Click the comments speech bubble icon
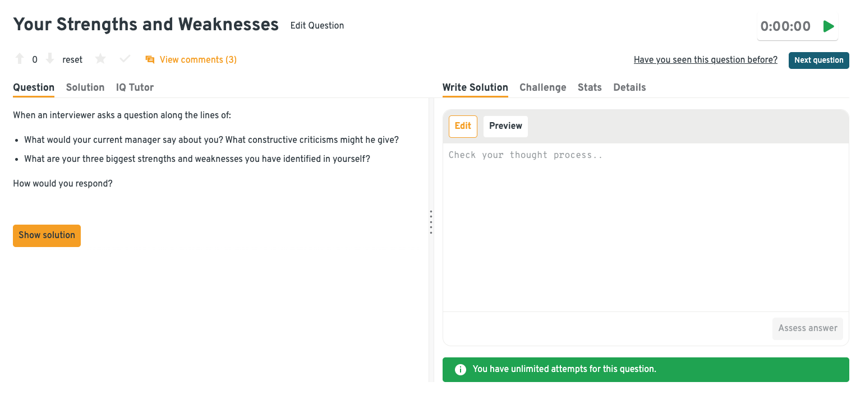This screenshot has height=405, width=865. [150, 59]
